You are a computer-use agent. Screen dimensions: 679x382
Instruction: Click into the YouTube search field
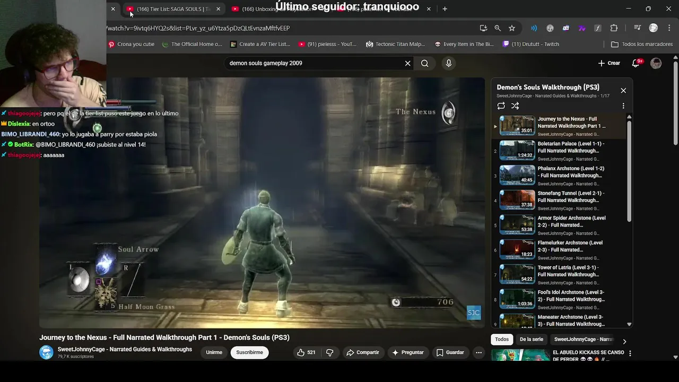(313, 63)
